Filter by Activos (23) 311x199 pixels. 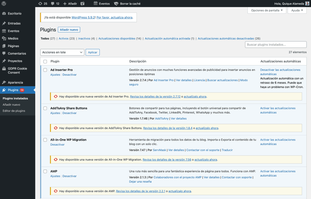(66, 38)
